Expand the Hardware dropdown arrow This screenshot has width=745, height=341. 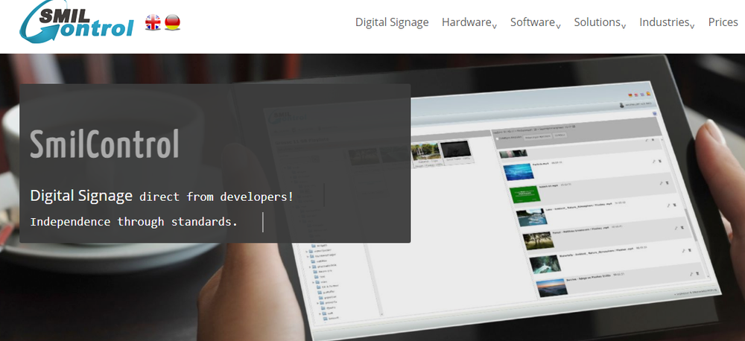(x=495, y=26)
